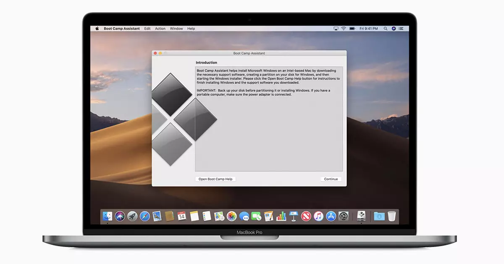Open Launchpad rocket icon in dock
This screenshot has width=504, height=264.
132,216
